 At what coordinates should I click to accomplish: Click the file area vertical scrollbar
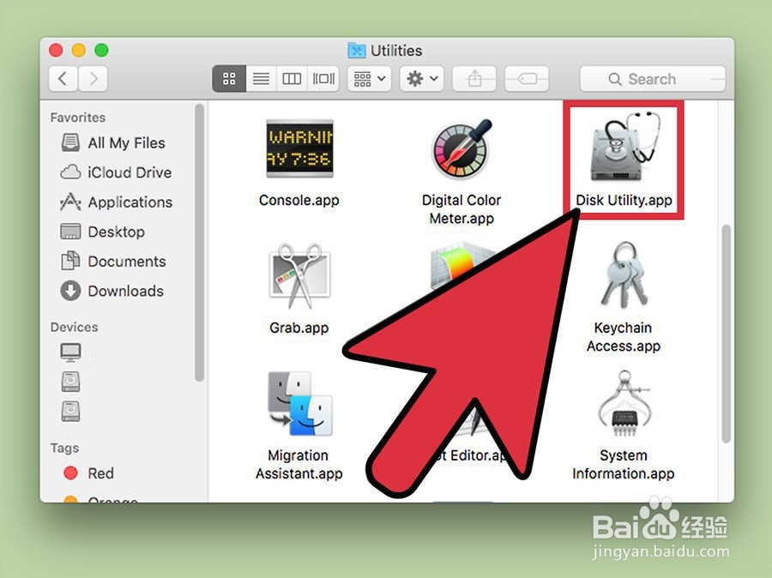[726, 334]
